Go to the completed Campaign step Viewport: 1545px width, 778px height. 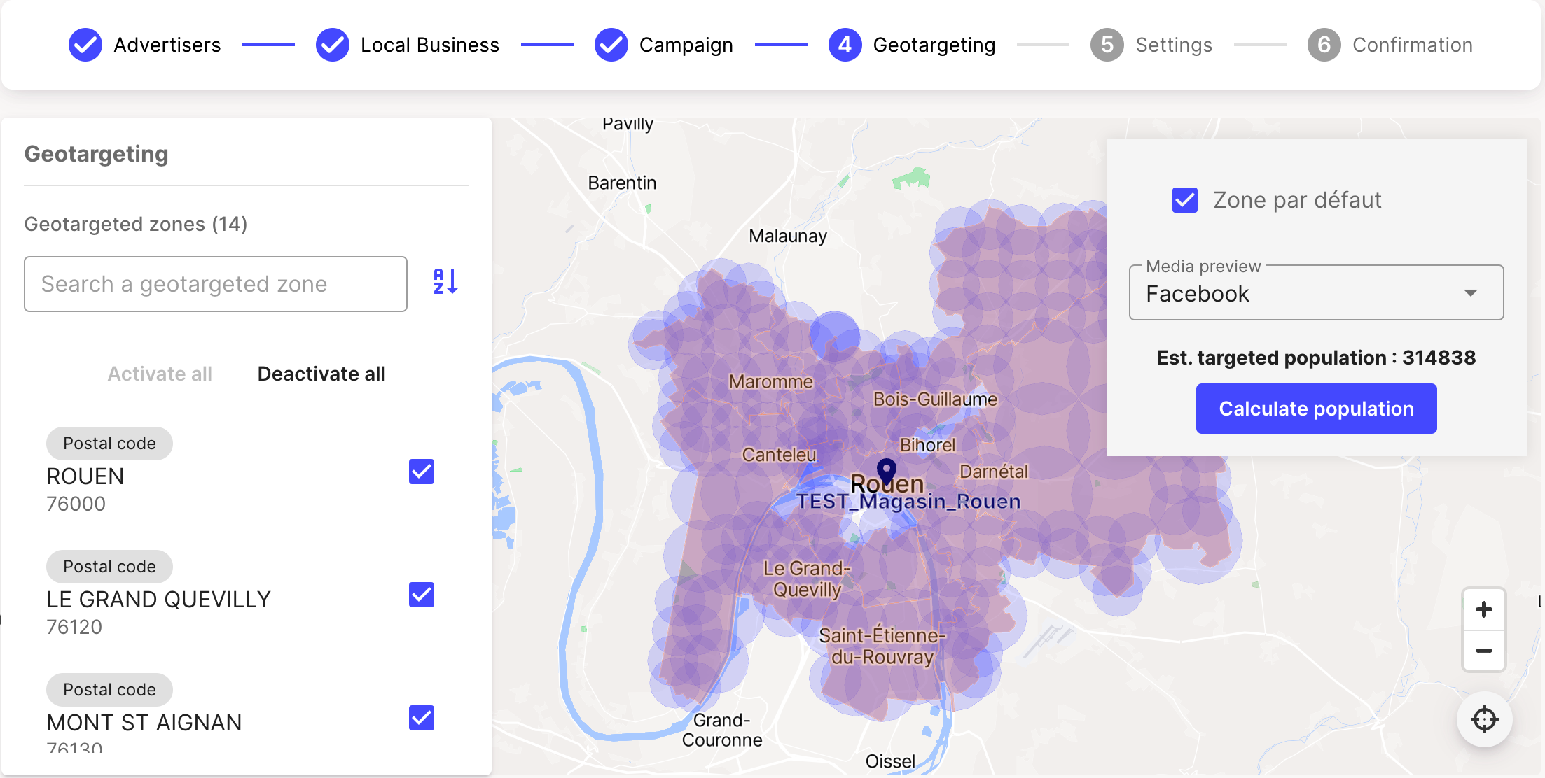coord(611,45)
